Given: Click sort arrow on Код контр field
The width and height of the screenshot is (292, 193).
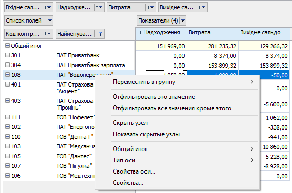Looking at the screenshot, I should coord(48,34).
